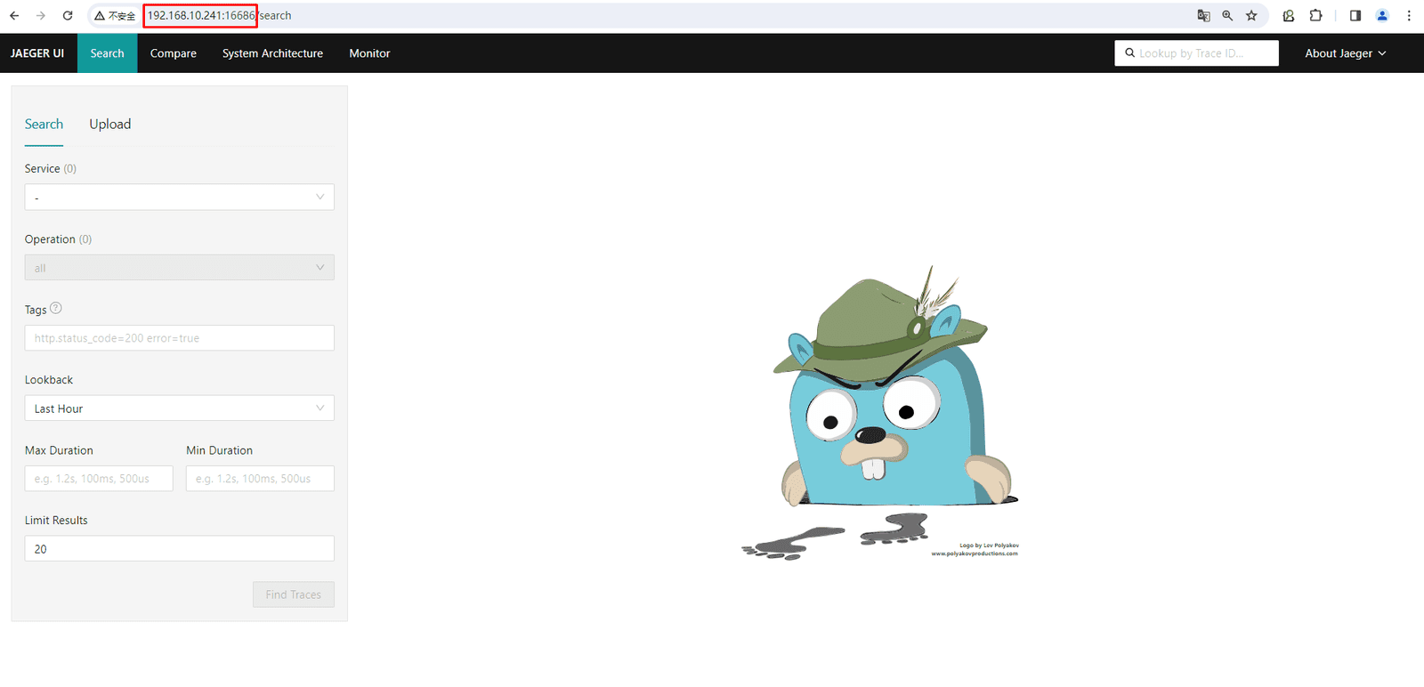Screen dimensions: 1424x687
Task: Open the Service dropdown
Action: click(180, 197)
